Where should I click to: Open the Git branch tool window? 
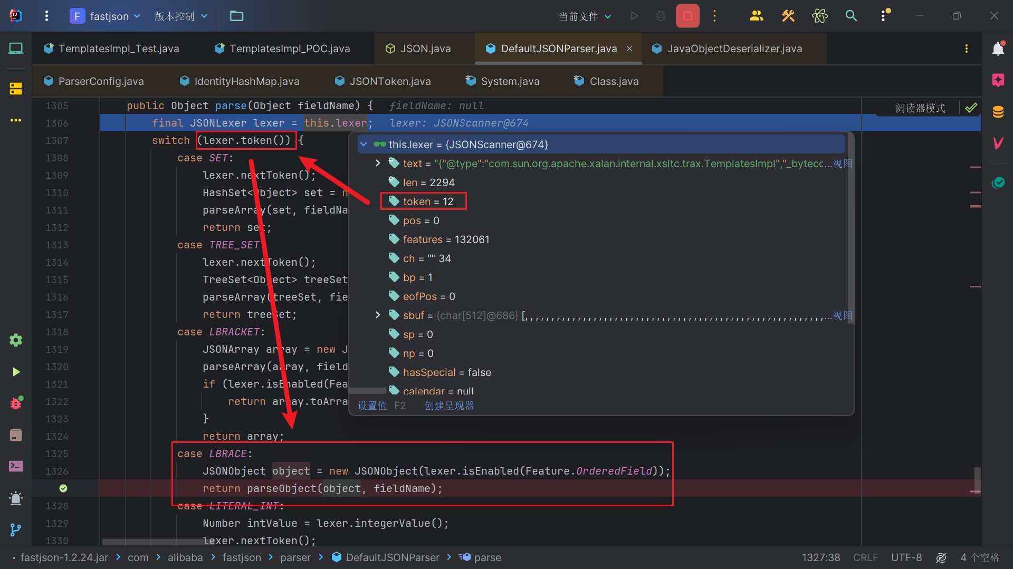pos(16,529)
